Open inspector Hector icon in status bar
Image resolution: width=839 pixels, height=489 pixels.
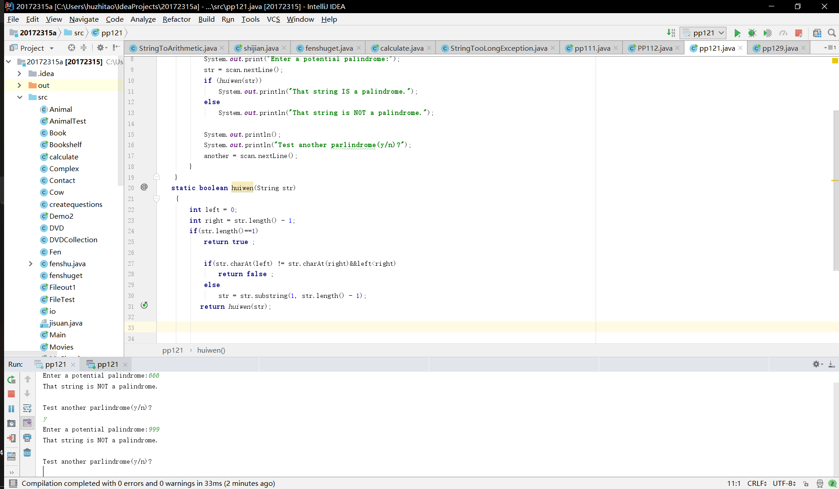[820, 484]
